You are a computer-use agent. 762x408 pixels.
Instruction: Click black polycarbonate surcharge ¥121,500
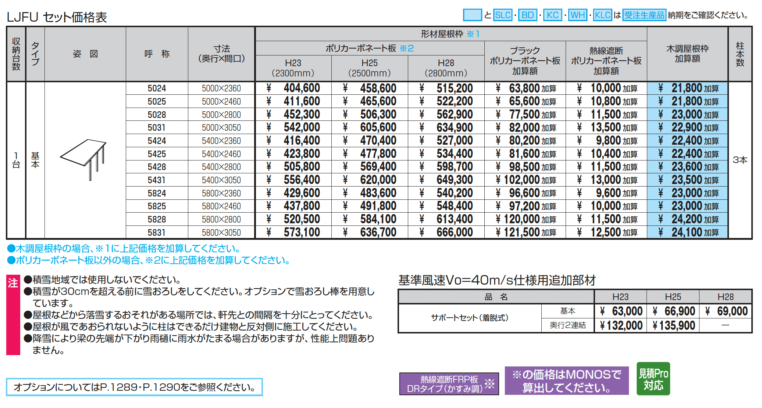click(x=525, y=232)
